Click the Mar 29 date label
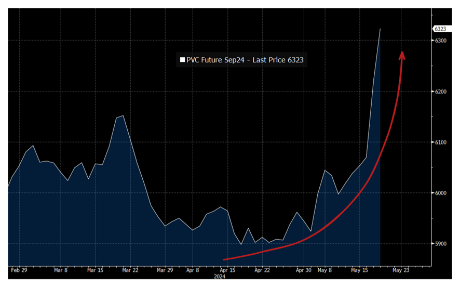This screenshot has height=287, width=460. pyautogui.click(x=165, y=270)
